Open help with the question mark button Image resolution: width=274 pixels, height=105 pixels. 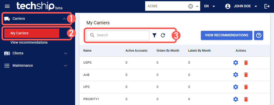pyautogui.click(x=259, y=35)
